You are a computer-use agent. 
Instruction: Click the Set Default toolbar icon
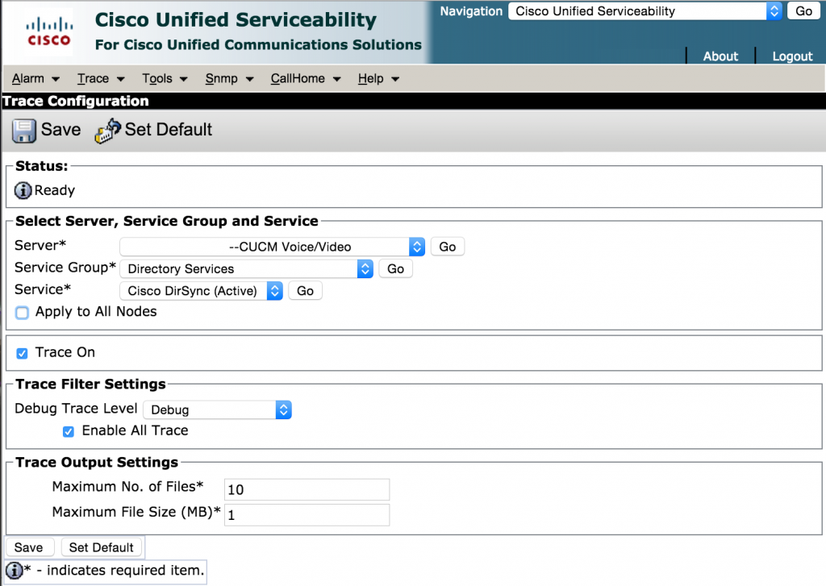click(108, 131)
